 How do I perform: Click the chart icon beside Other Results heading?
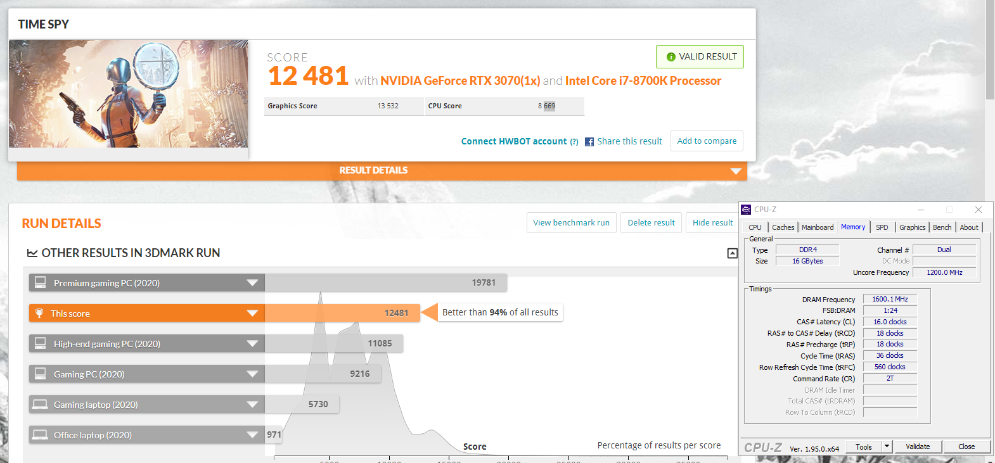pos(32,253)
